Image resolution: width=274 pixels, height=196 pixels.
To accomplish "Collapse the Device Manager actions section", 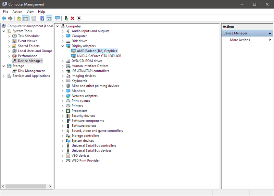I will pos(270,33).
